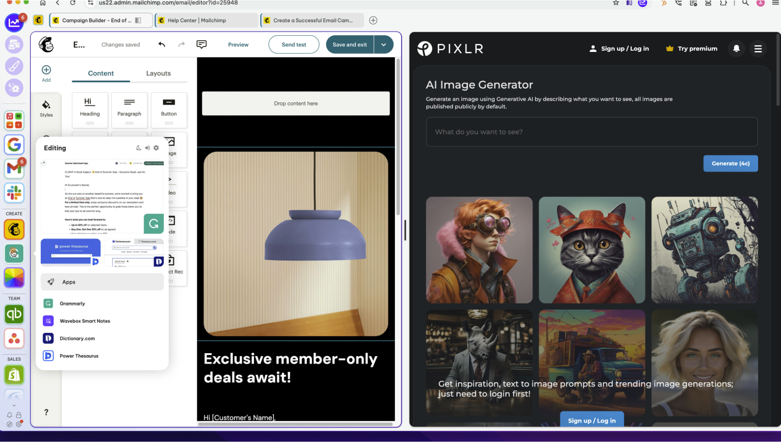Open Pixlr notifications bell
781x443 pixels.
(736, 48)
